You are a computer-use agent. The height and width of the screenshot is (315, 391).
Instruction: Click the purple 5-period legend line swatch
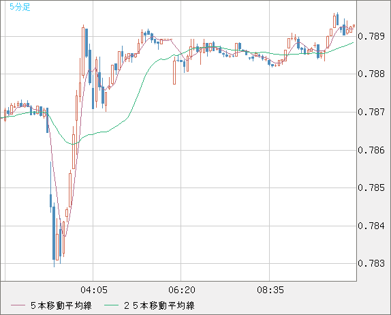(18, 305)
